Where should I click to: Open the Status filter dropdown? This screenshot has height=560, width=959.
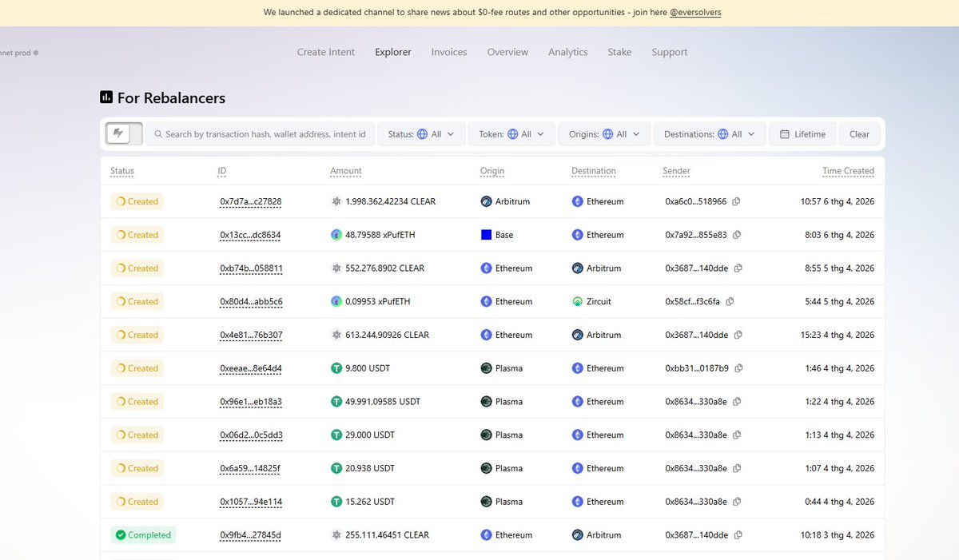[421, 134]
